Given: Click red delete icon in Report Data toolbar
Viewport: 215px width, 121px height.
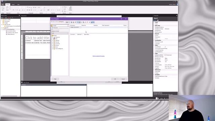Looking at the screenshot, I should pyautogui.click(x=9, y=18).
